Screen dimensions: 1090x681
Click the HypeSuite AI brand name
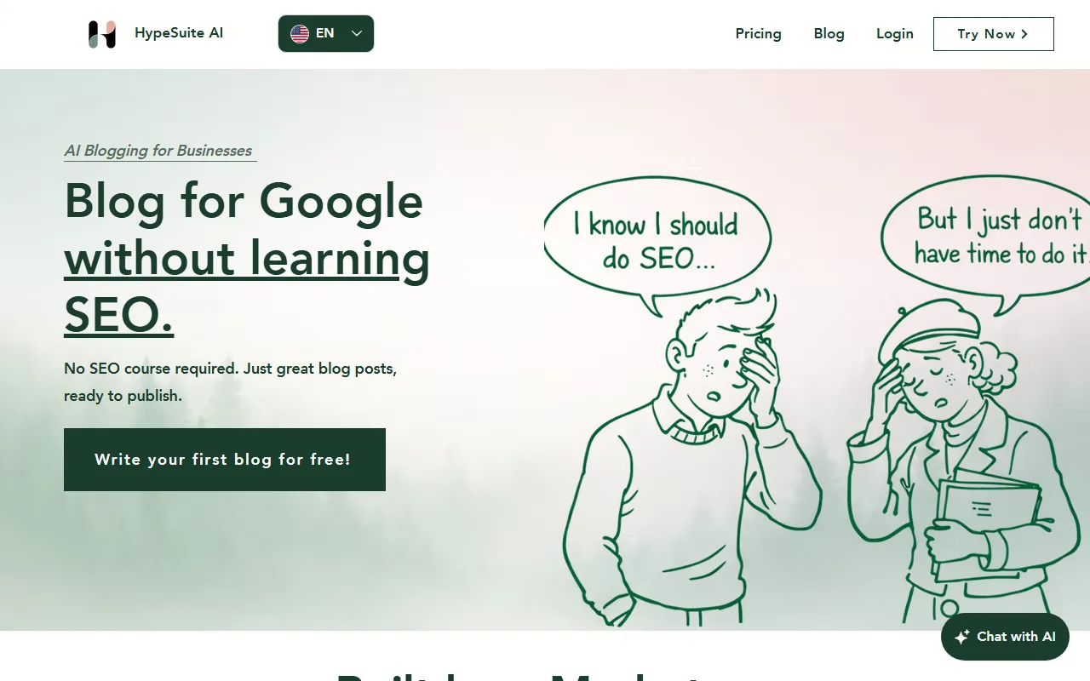tap(179, 33)
